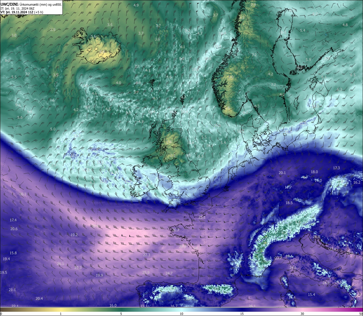Click the 11.7 value on the map
Image resolution: width=363 pixels, height=316 pixels.
[288, 187]
